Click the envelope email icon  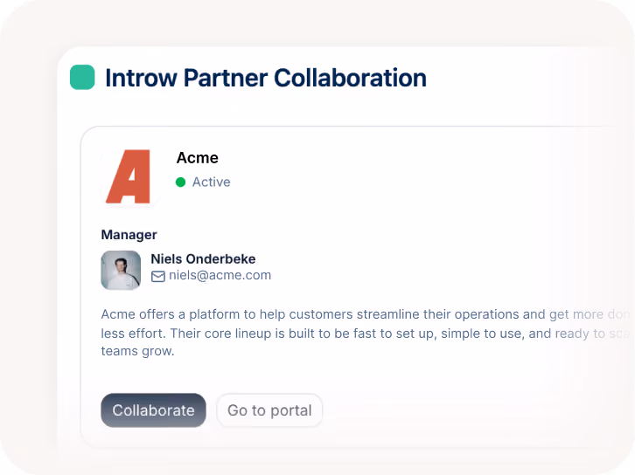(158, 277)
